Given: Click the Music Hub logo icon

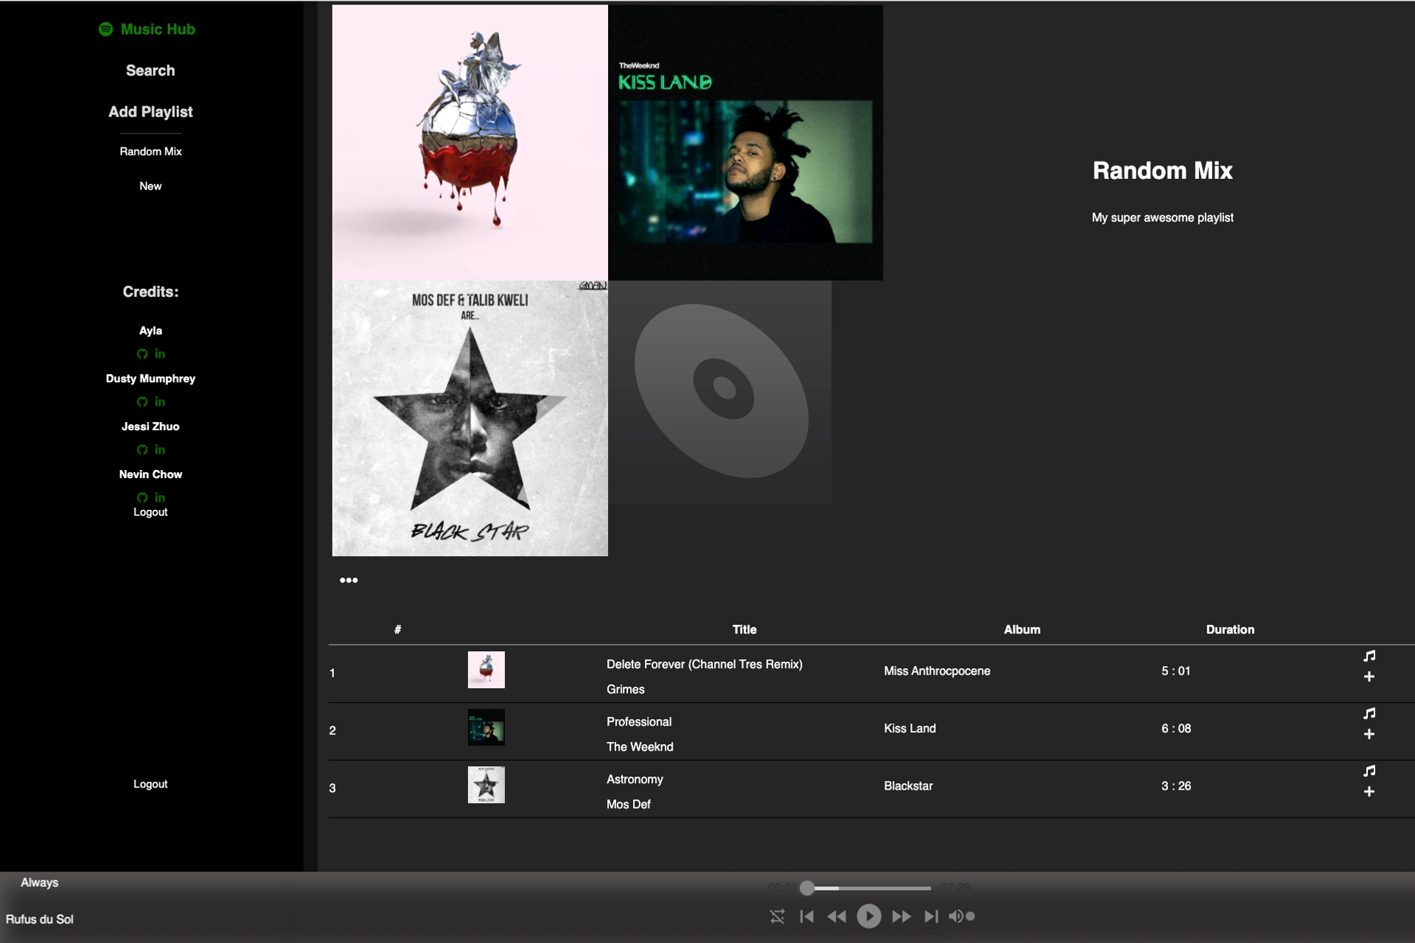Looking at the screenshot, I should pyautogui.click(x=105, y=29).
